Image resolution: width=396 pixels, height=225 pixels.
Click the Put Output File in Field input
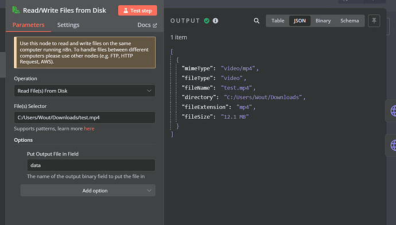point(91,165)
